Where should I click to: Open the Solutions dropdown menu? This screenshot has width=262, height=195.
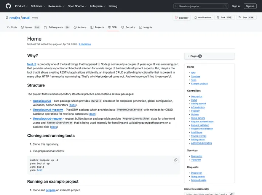[38, 6]
